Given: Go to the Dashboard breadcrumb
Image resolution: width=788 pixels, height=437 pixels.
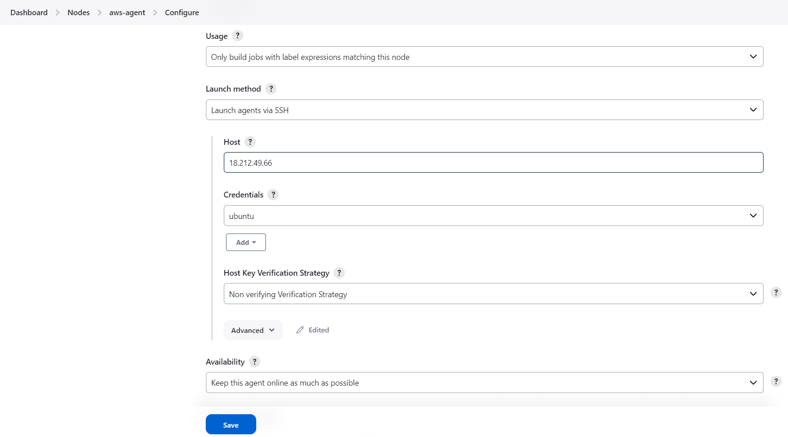Looking at the screenshot, I should coord(29,12).
